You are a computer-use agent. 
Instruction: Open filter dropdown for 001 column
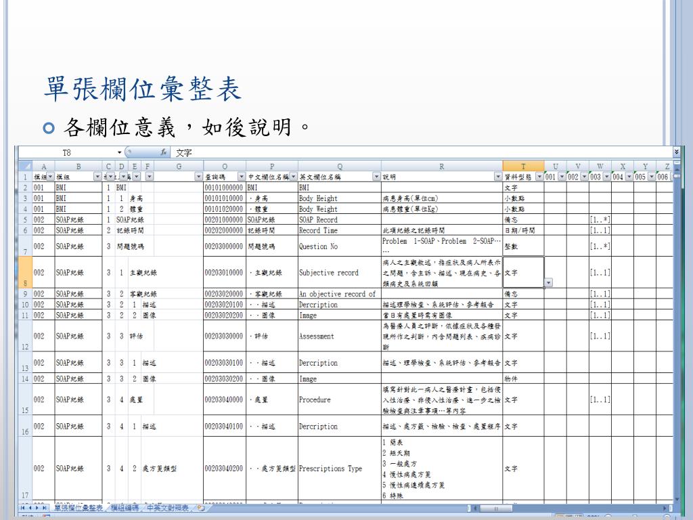click(x=562, y=177)
